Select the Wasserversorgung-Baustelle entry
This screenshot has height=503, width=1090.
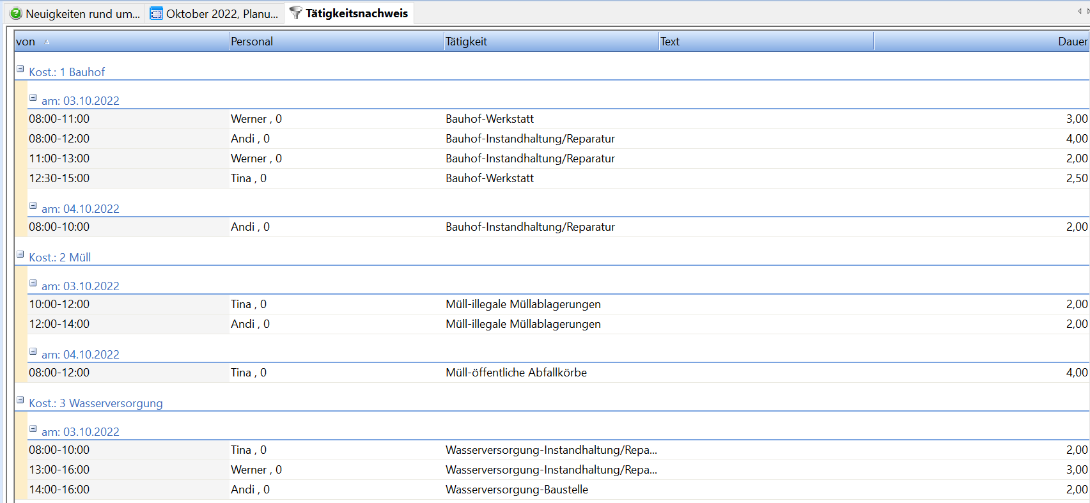click(517, 490)
